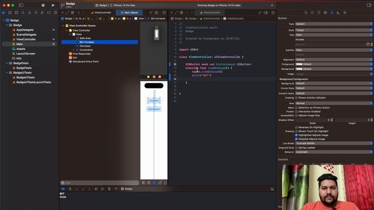Enable Shows Touch On Highlight checkbox
Image resolution: width=374 pixels, height=210 pixels.
coord(296,131)
